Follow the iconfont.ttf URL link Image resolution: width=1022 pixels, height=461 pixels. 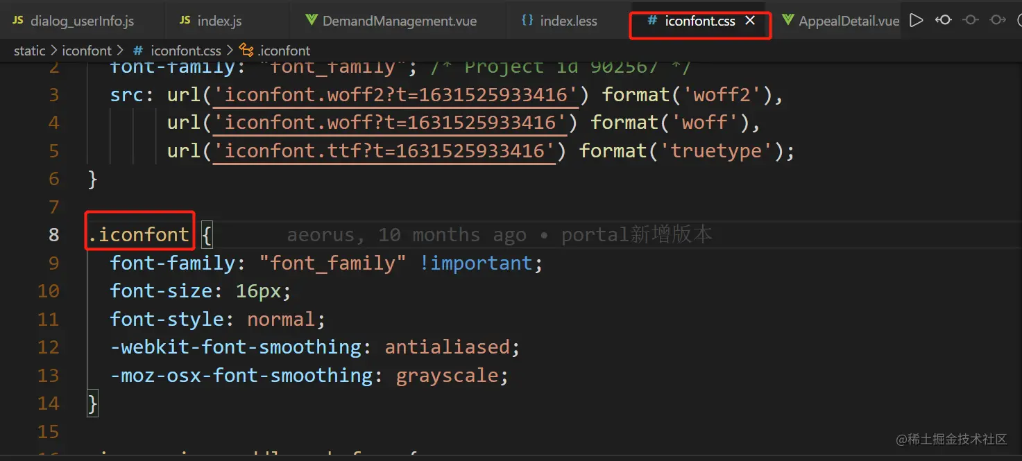[x=384, y=151]
